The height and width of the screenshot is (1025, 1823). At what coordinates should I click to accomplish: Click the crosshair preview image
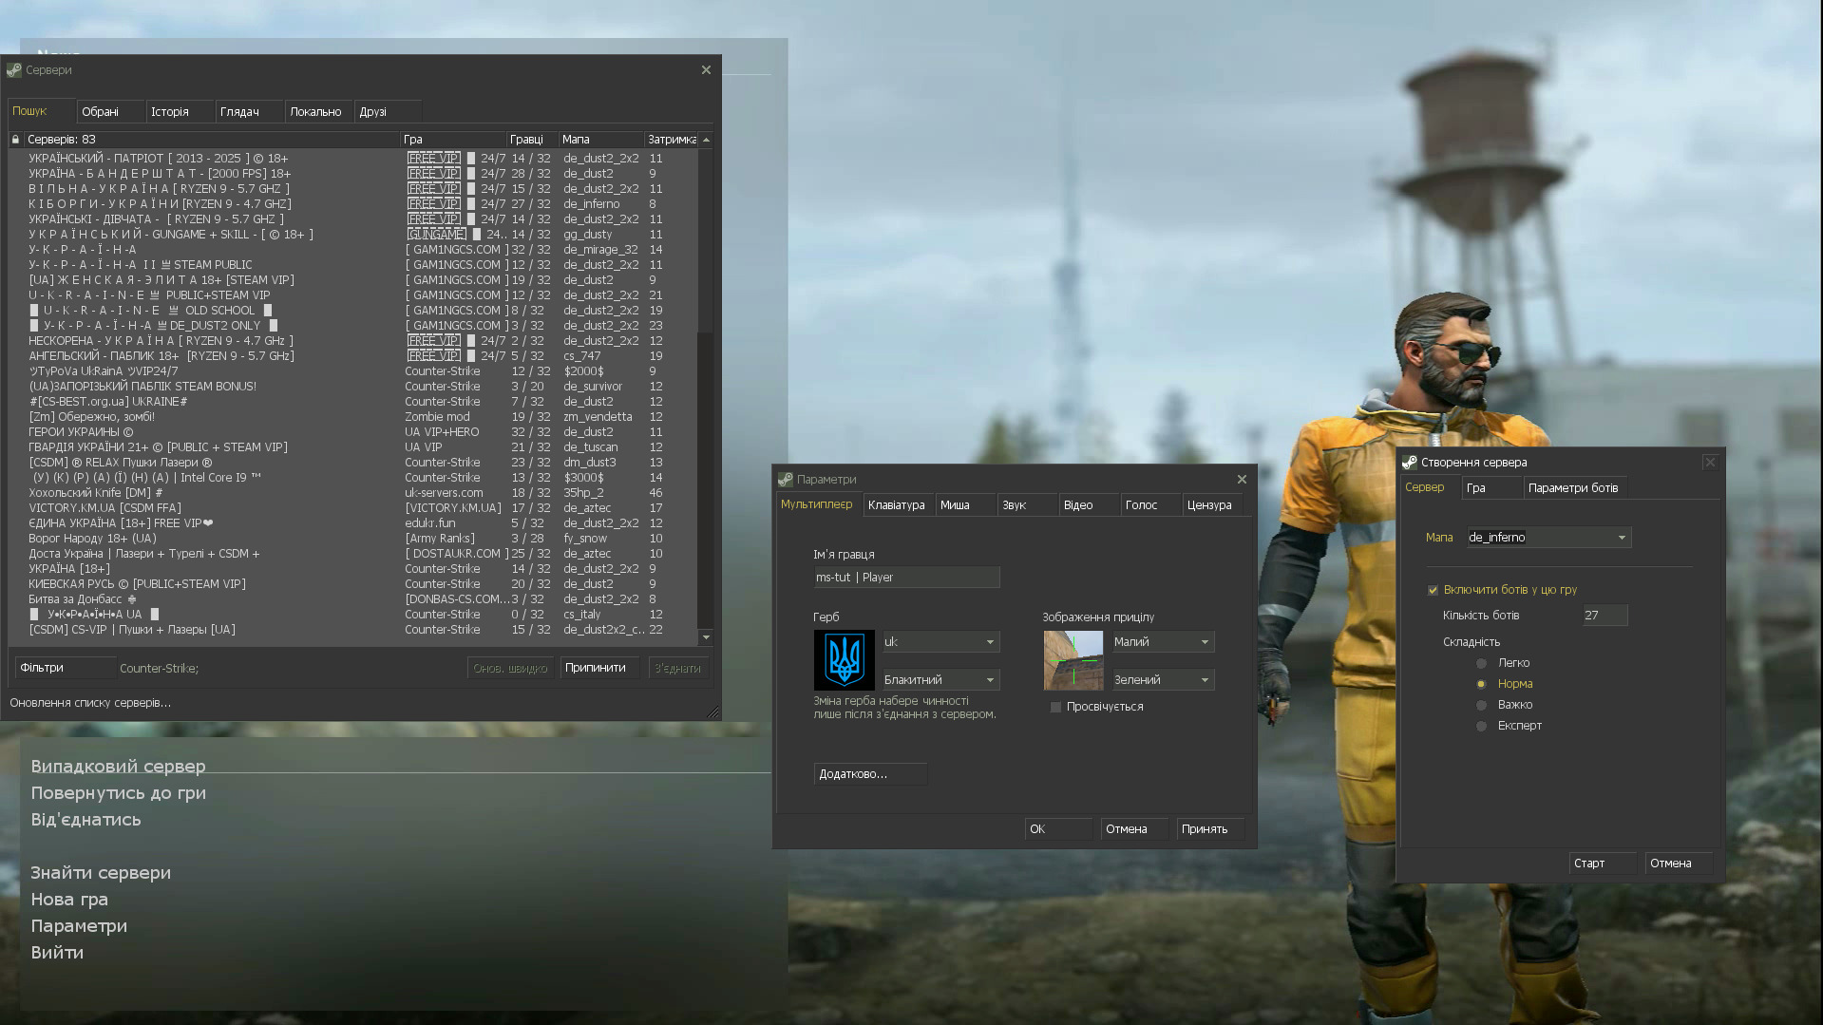pos(1073,660)
